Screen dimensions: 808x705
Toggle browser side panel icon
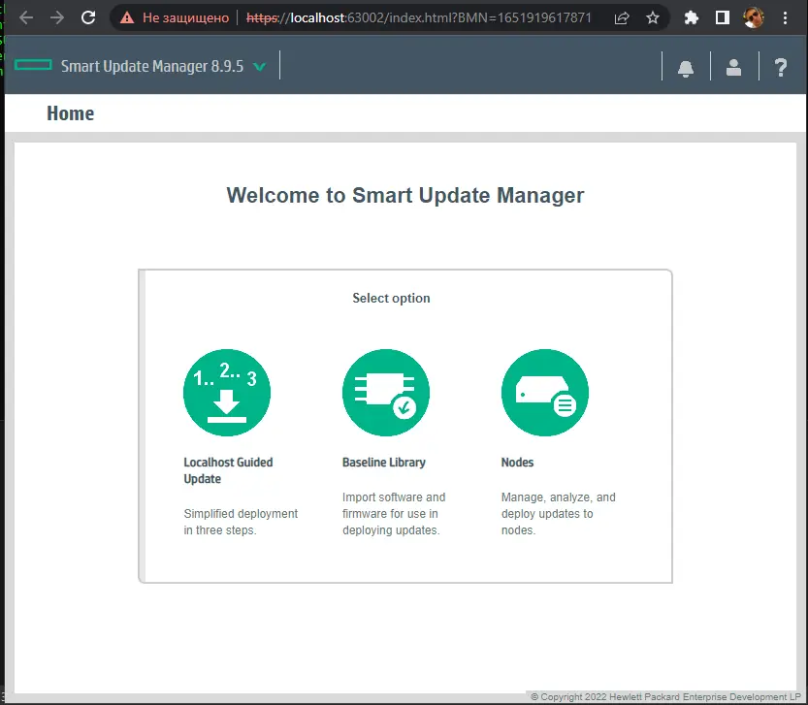tap(723, 18)
